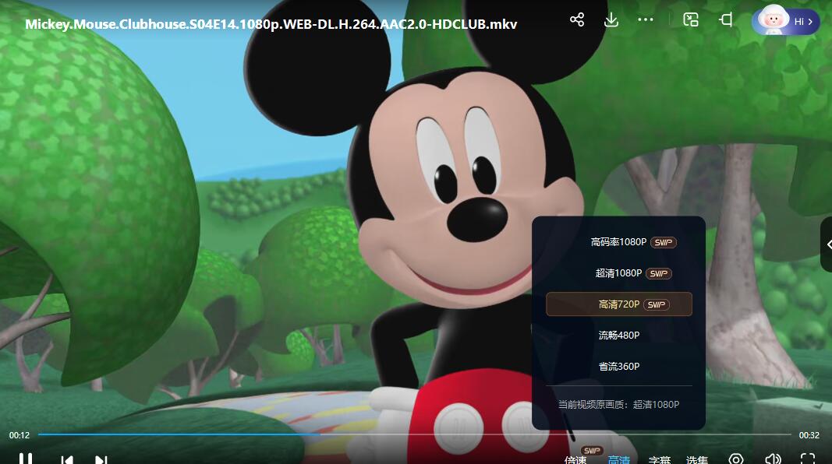Click the video file title text
The height and width of the screenshot is (464, 832).
(271, 24)
